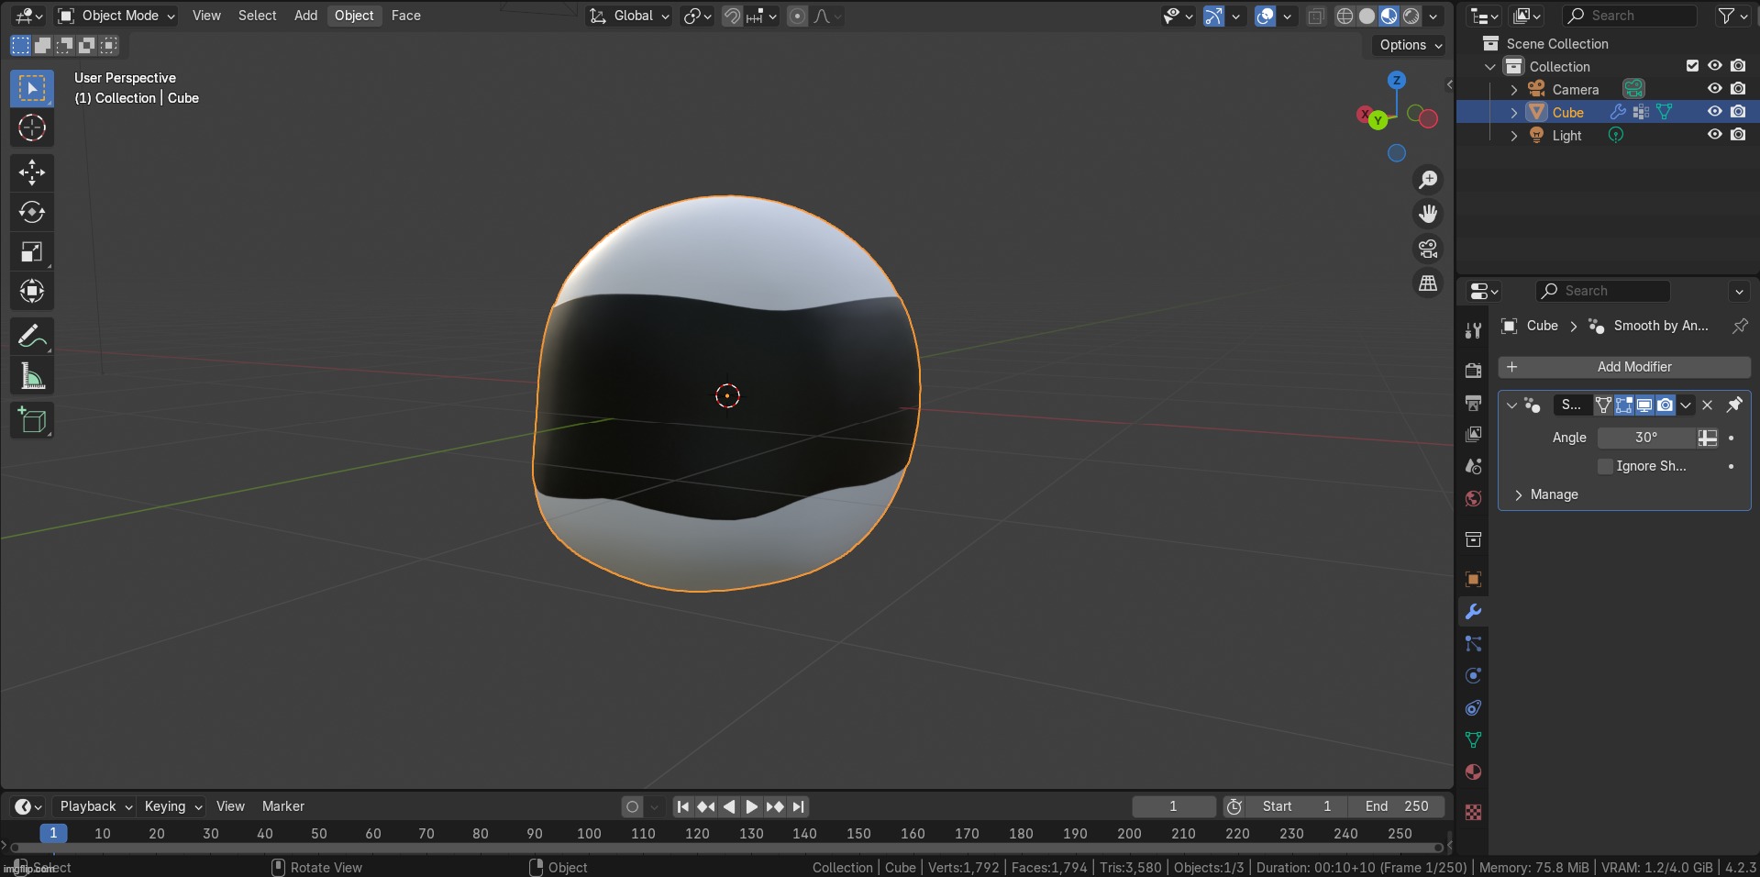This screenshot has height=877, width=1760.
Task: Jump to the start frame
Action: (682, 806)
